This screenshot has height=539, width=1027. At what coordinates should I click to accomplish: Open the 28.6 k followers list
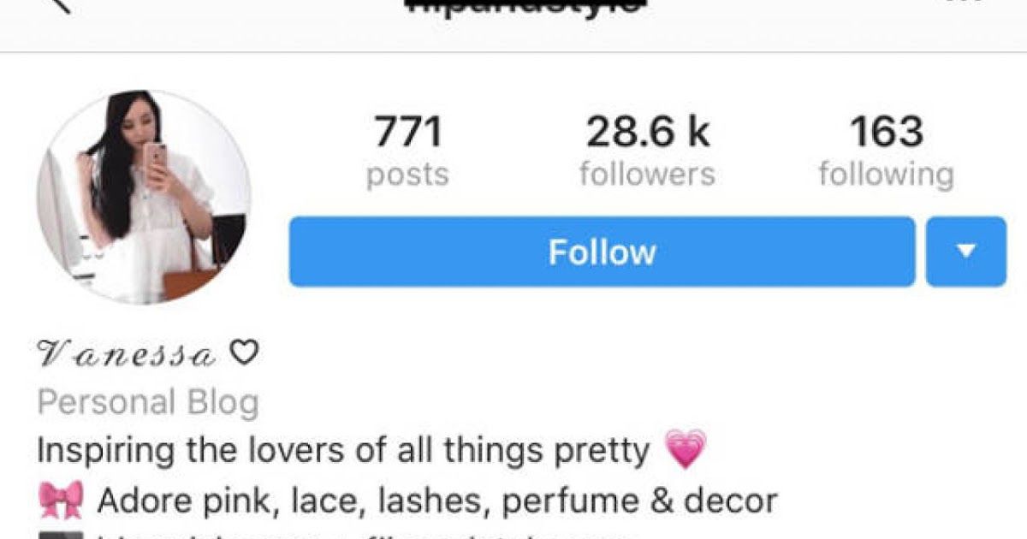pos(647,151)
